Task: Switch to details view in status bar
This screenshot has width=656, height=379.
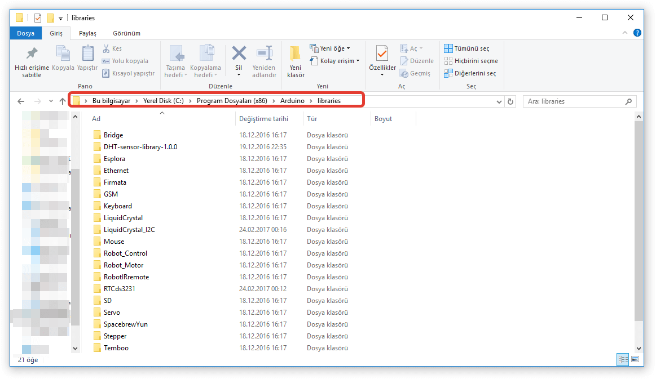Action: pos(623,359)
